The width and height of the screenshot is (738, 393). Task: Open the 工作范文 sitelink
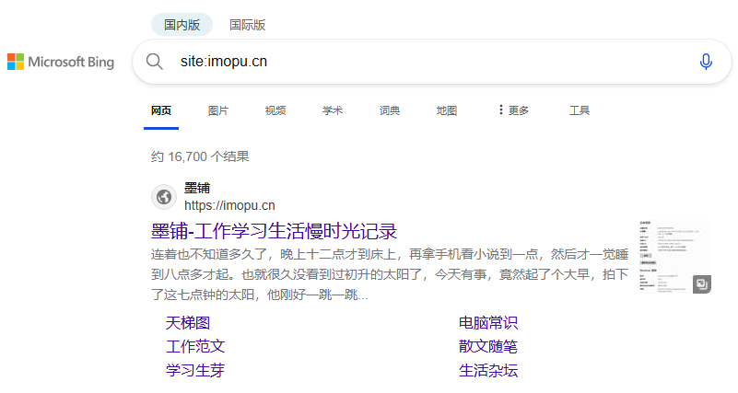(195, 346)
